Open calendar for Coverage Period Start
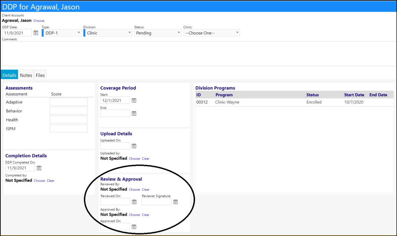 134,101
